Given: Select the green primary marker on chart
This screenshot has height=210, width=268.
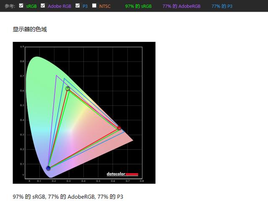Looking at the screenshot, I should point(67,88).
